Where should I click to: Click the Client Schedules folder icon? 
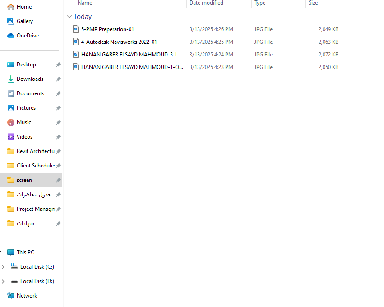[x=11, y=166]
